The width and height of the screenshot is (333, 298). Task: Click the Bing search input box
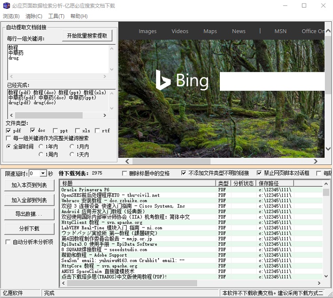(x=272, y=82)
